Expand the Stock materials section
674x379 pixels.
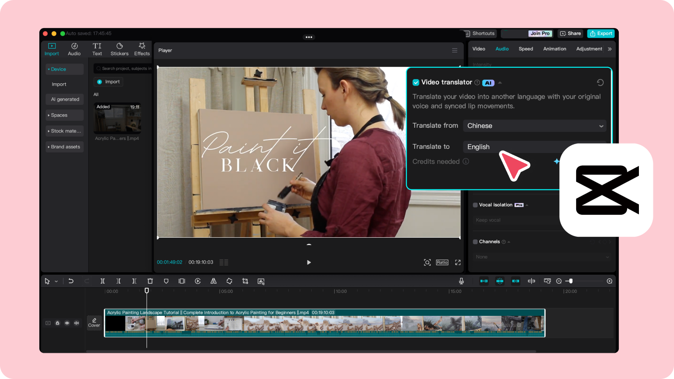[65, 131]
